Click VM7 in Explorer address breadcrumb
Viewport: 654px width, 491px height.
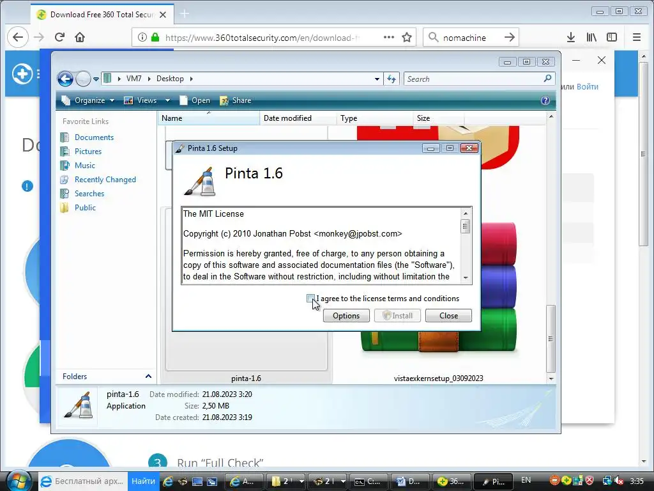134,79
